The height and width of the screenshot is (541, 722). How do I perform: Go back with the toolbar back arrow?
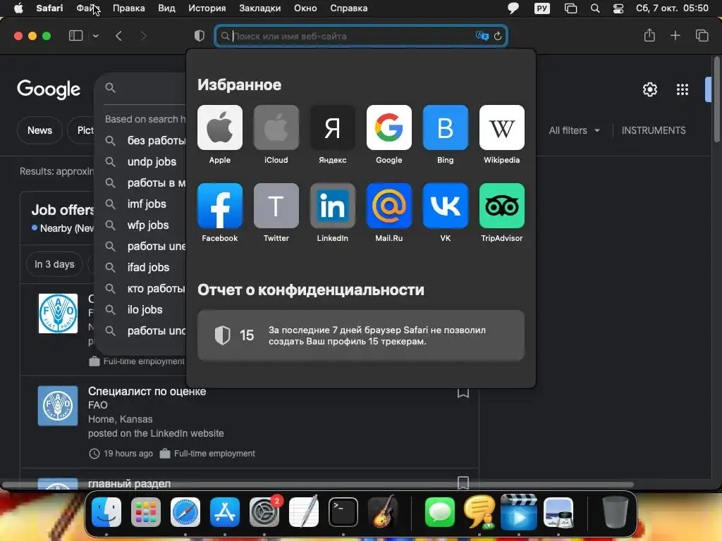click(x=118, y=36)
